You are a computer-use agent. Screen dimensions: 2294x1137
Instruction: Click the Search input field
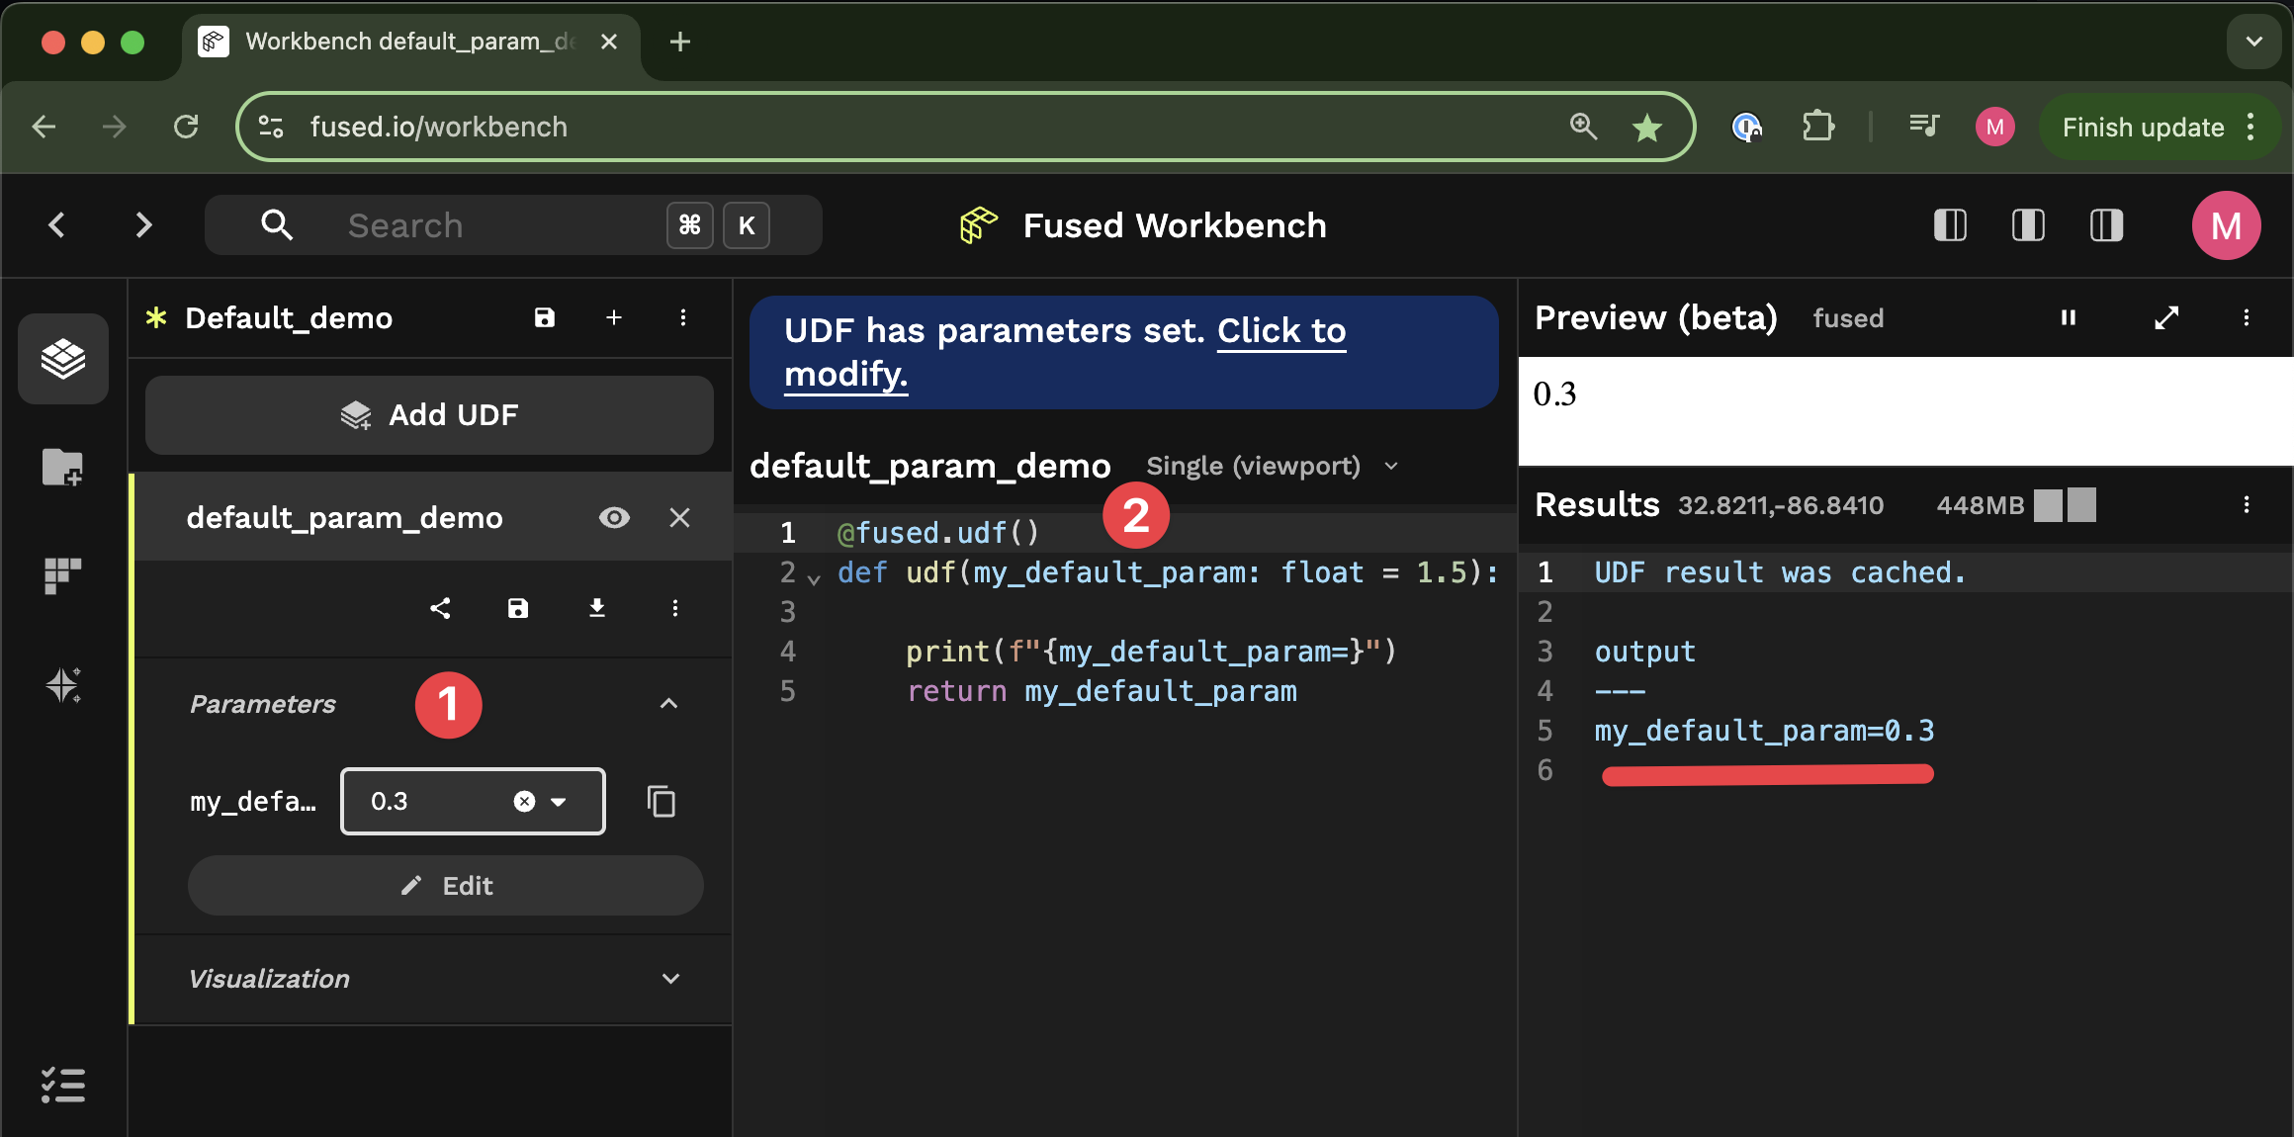pyautogui.click(x=512, y=225)
